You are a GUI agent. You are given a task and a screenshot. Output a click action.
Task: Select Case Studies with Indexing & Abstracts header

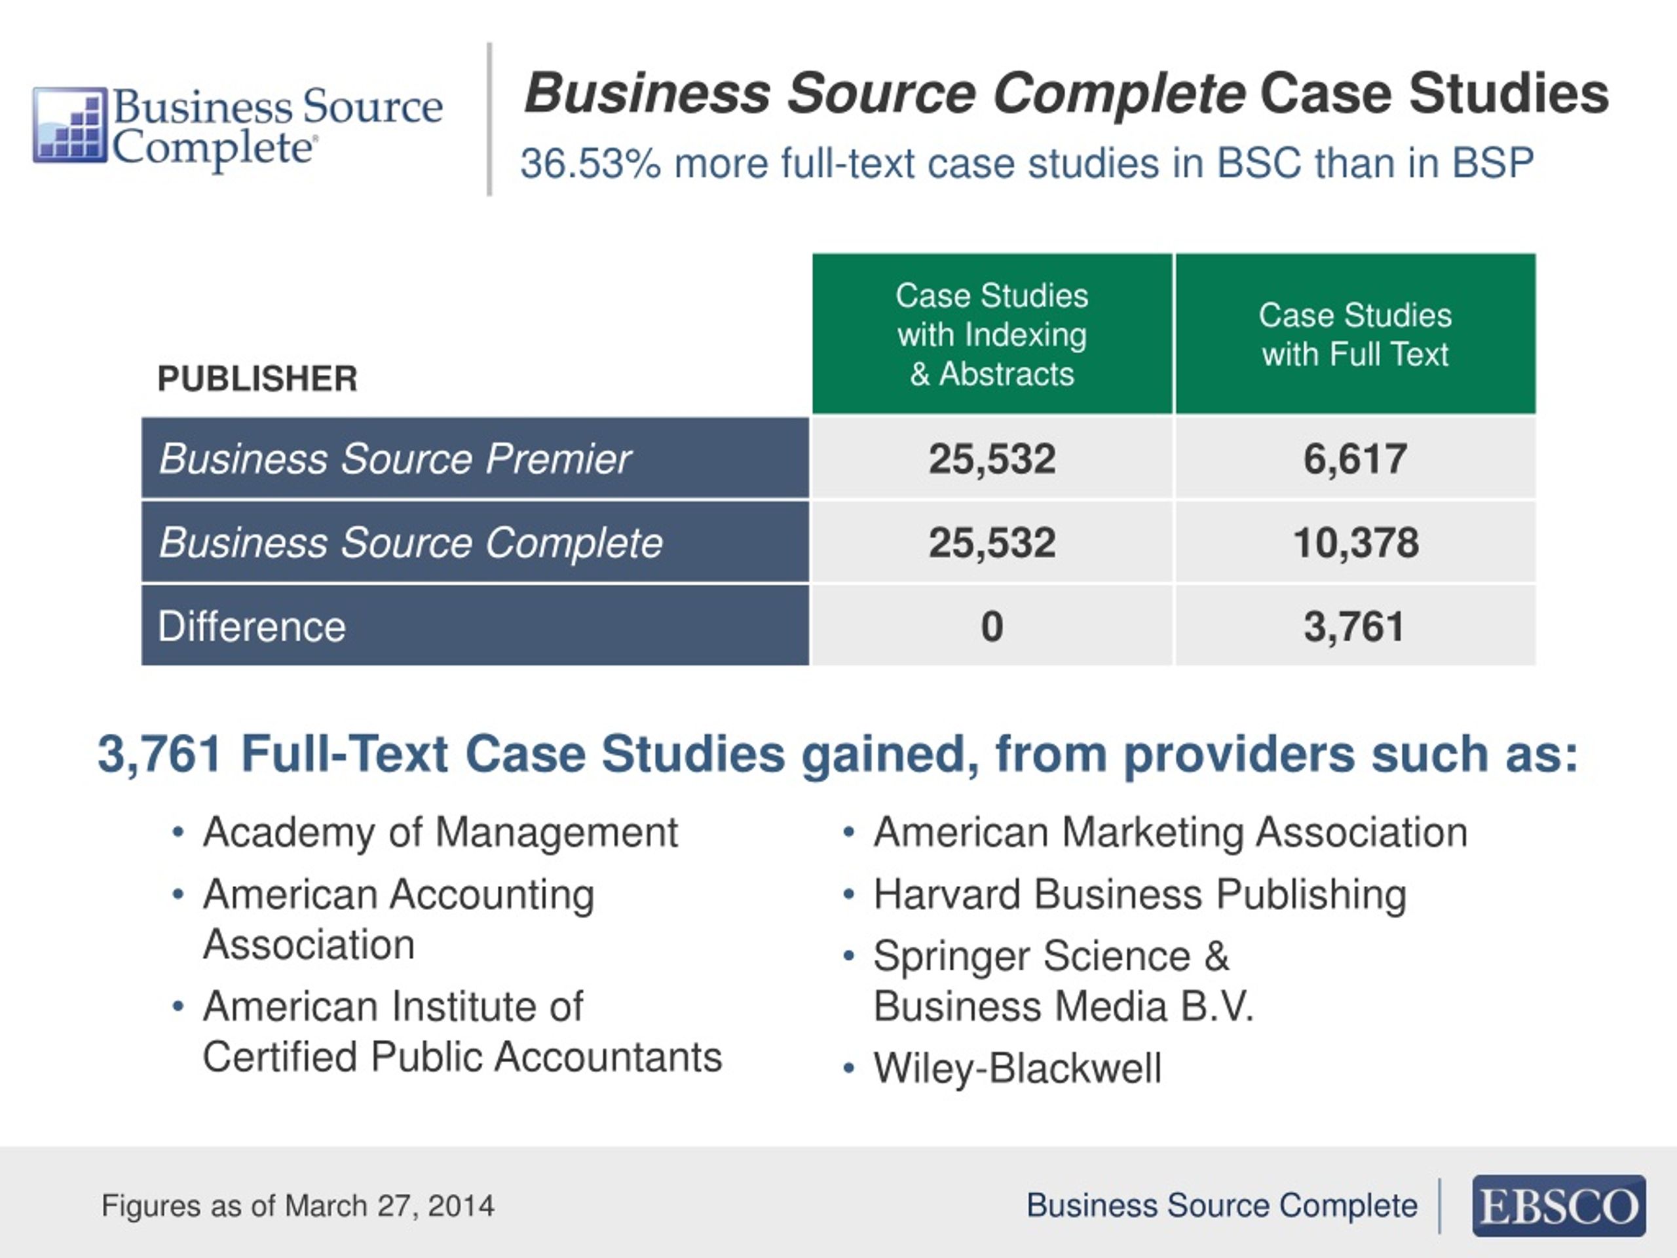(x=992, y=334)
